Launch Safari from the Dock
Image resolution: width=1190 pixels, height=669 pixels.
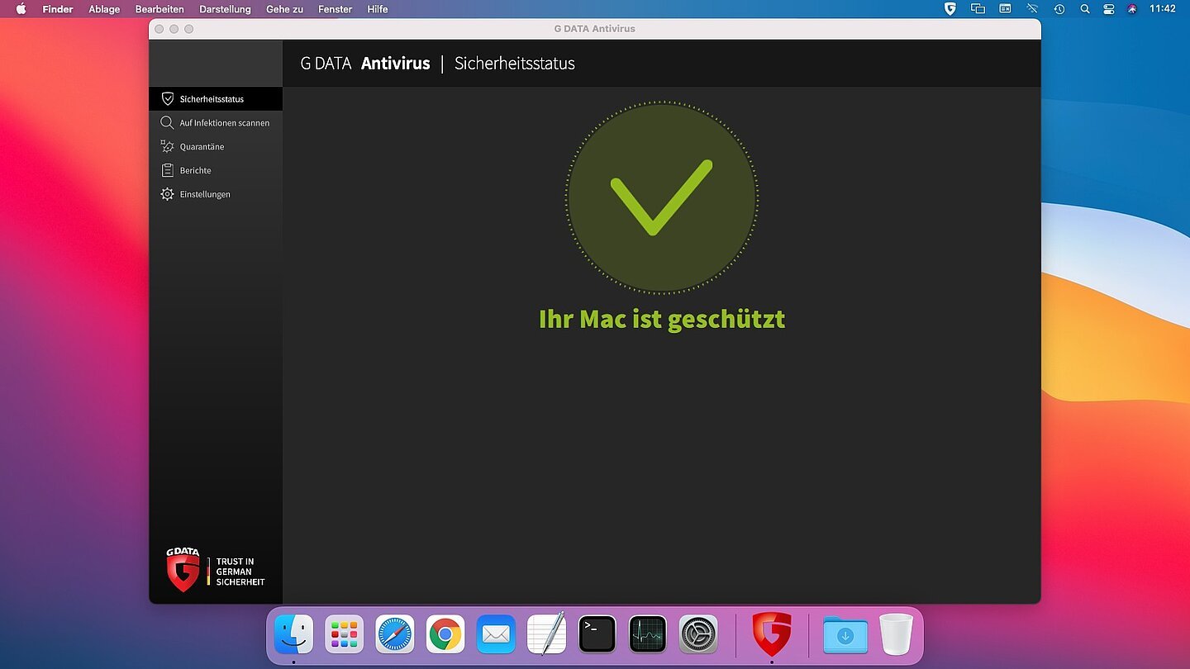395,634
